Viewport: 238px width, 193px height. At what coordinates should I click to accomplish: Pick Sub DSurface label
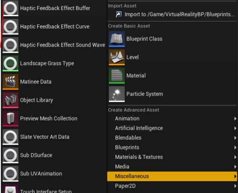(x=36, y=155)
